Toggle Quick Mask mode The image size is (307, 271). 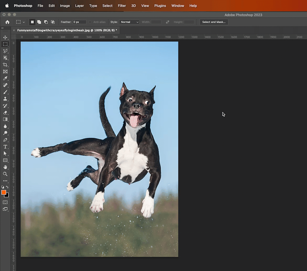(x=5, y=202)
